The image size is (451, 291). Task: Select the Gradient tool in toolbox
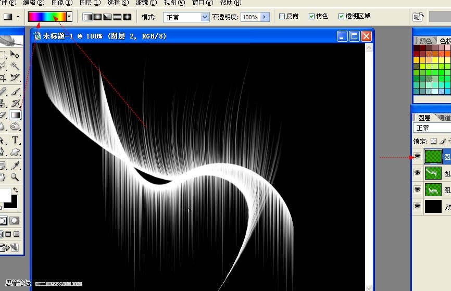pos(15,115)
